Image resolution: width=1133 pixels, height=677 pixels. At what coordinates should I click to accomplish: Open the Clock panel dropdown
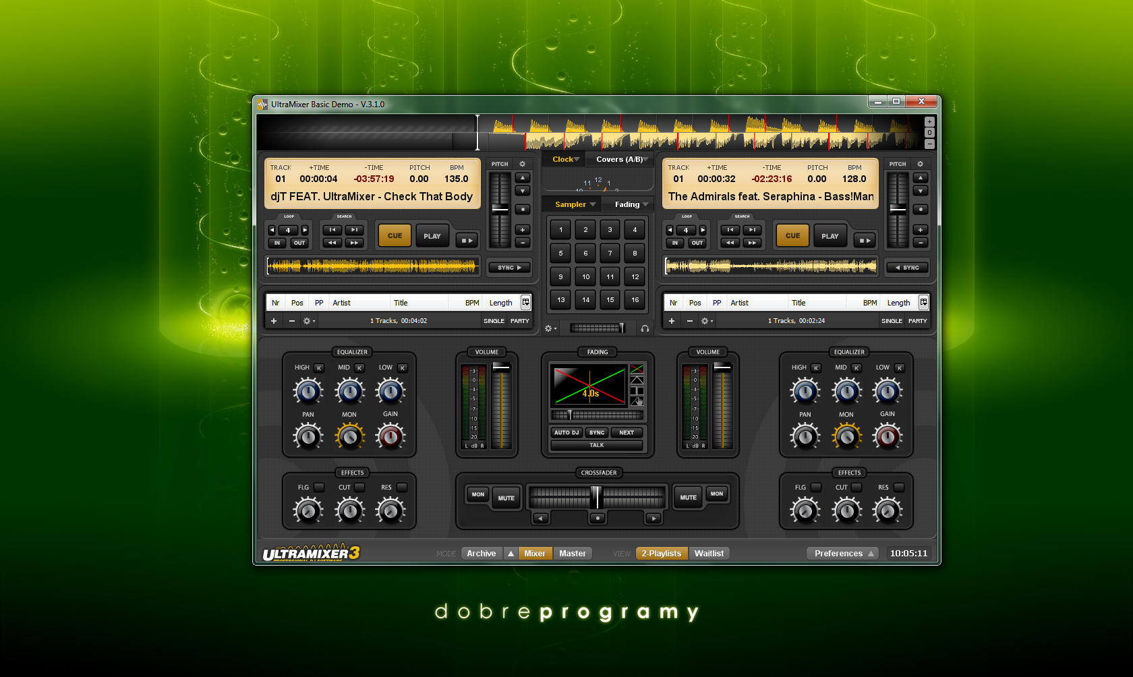(565, 160)
